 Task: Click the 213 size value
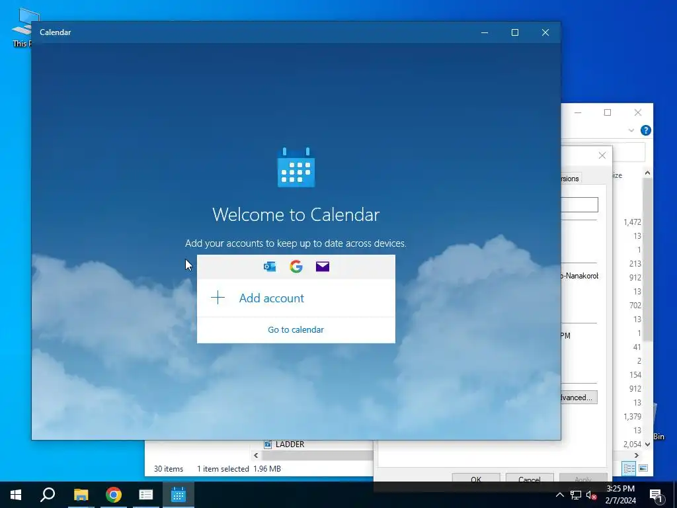[x=635, y=263]
